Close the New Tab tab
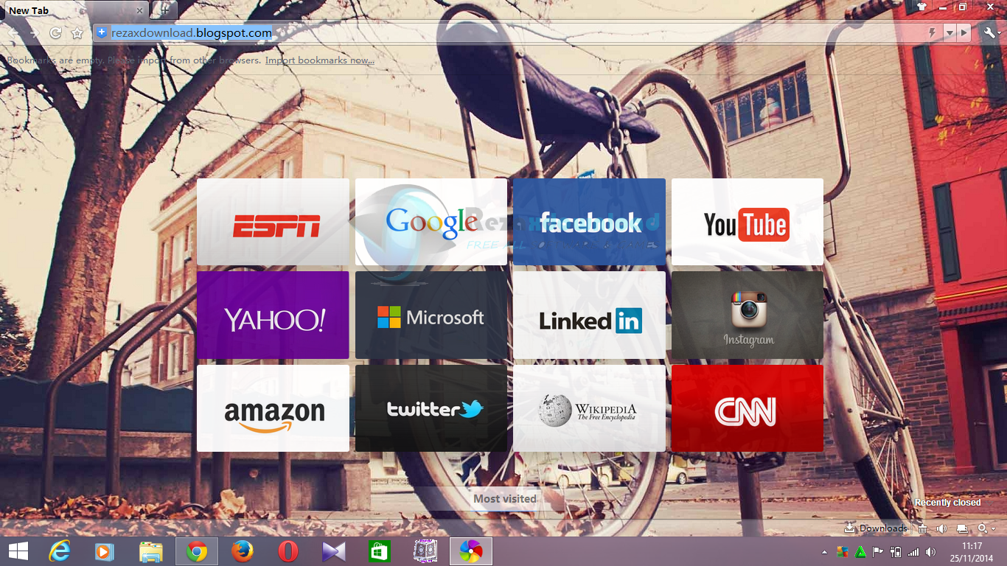Screen dimensions: 1007x566 140,10
